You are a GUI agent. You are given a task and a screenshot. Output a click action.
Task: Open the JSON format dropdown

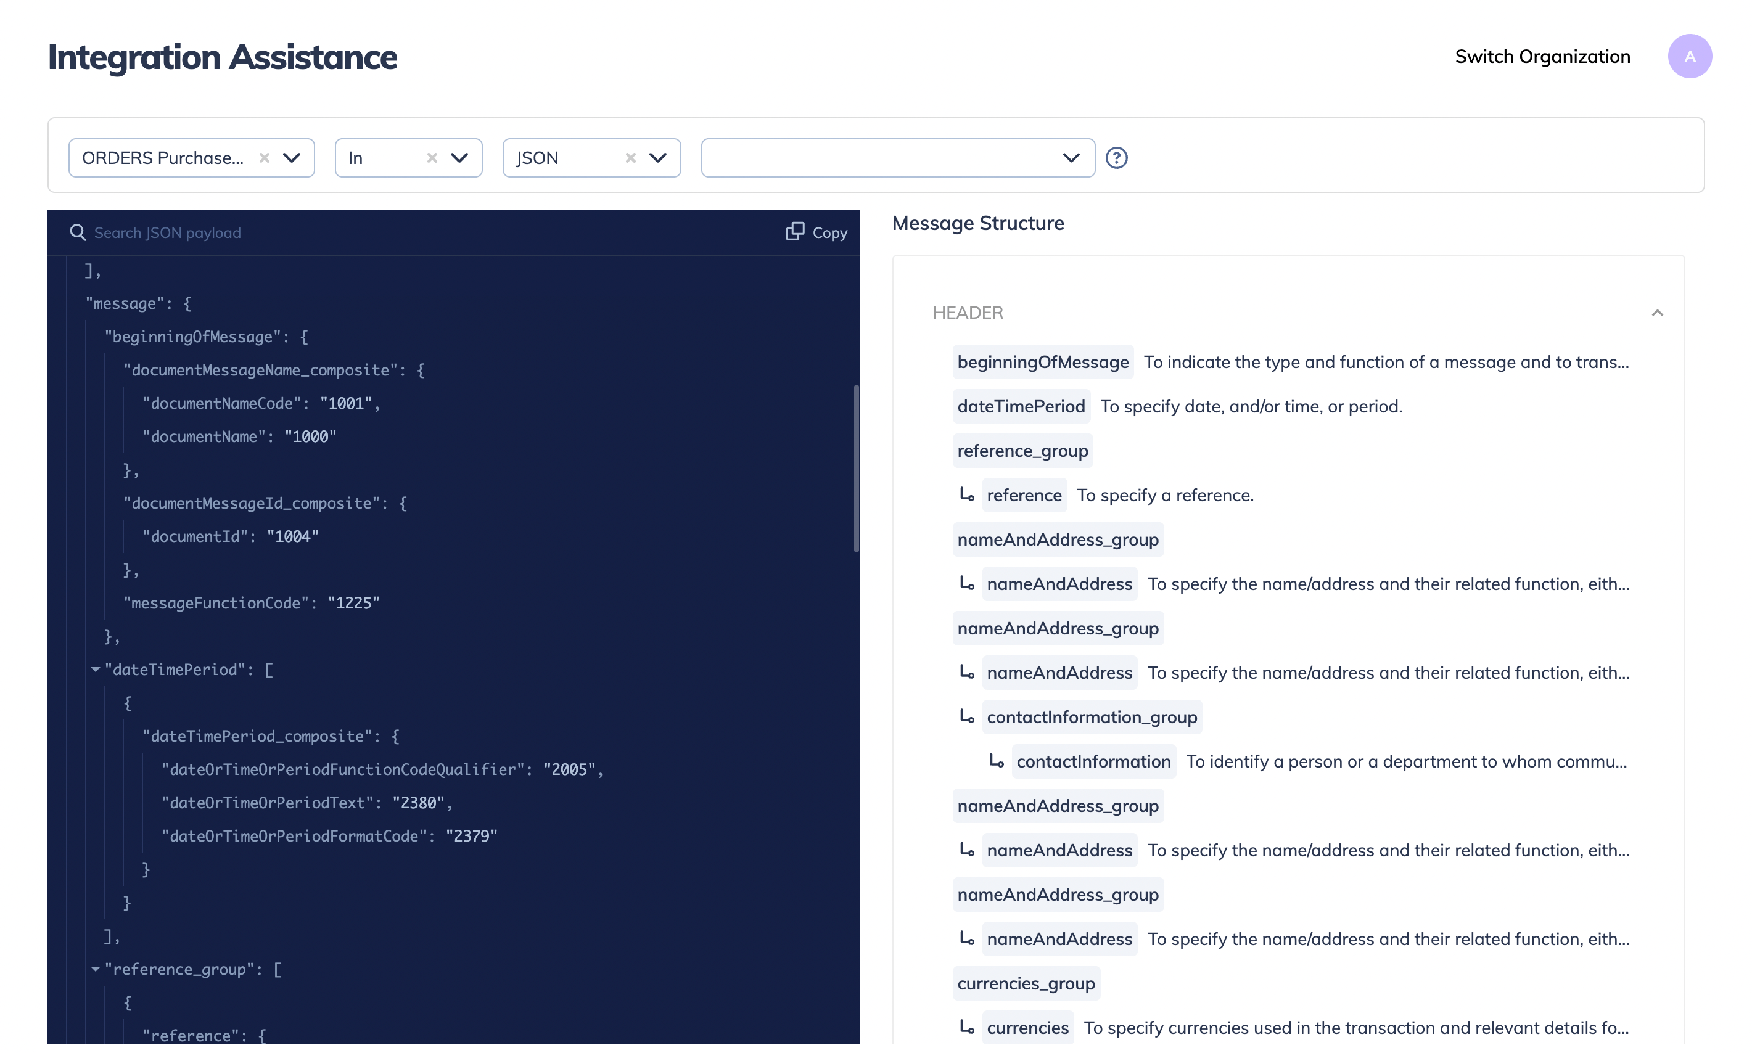click(658, 158)
